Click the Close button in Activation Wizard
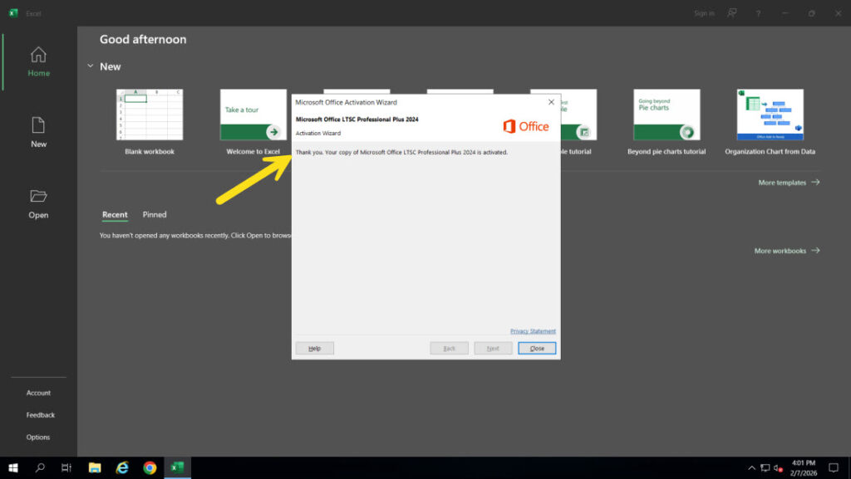The width and height of the screenshot is (851, 479). tap(537, 349)
